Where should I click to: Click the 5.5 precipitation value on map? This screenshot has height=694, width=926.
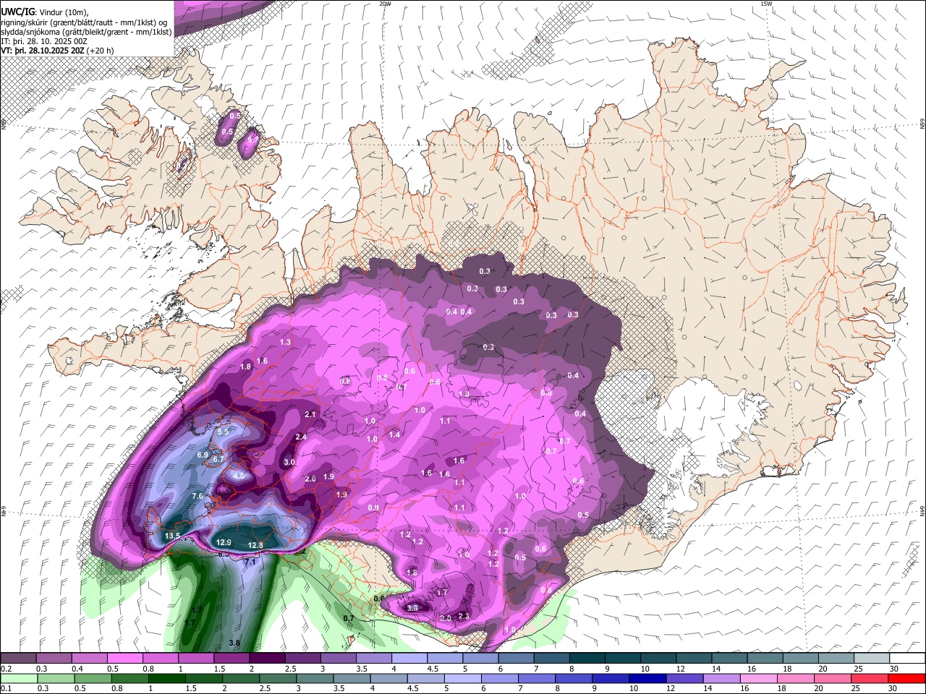tap(223, 432)
